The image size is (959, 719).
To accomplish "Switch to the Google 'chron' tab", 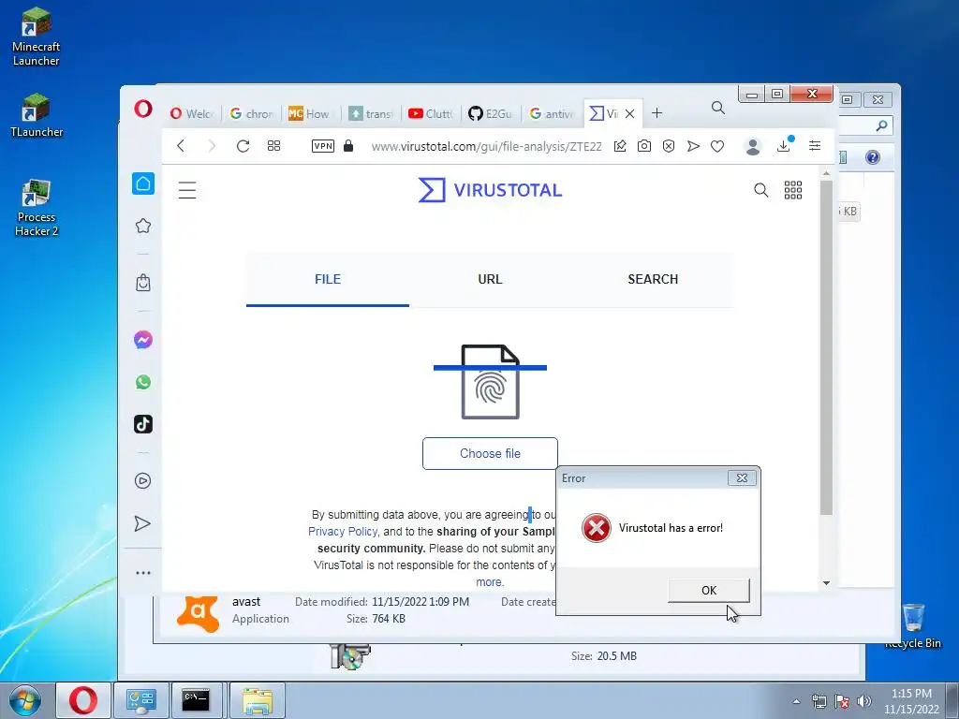I will (251, 113).
